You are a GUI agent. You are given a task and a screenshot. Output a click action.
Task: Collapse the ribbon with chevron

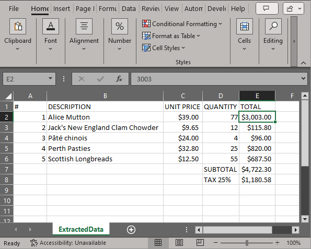pyautogui.click(x=303, y=63)
